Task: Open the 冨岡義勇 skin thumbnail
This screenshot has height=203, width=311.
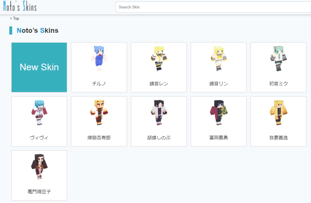Action: pos(218,112)
